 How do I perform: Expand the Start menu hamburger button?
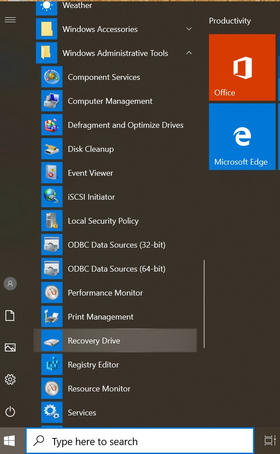10,20
